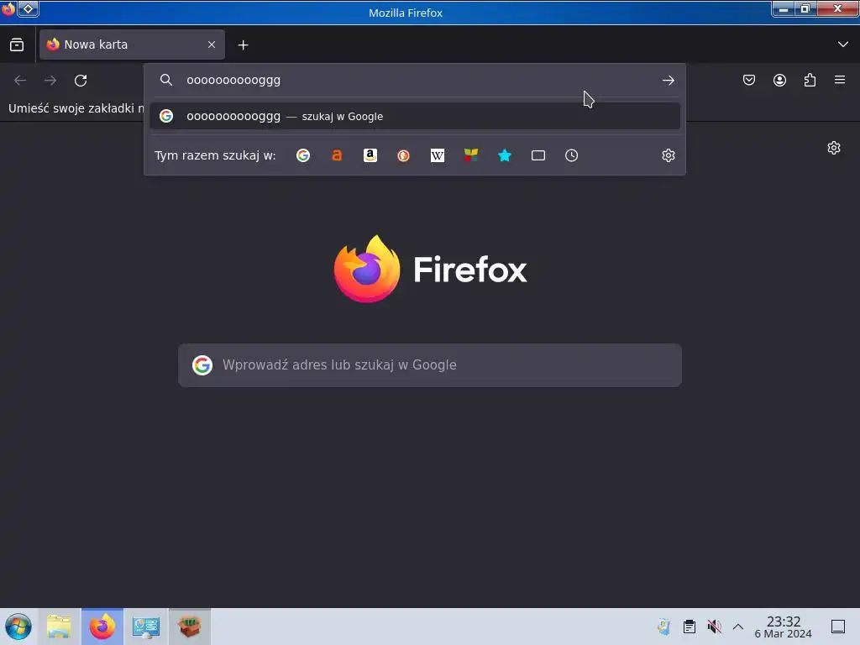Open the Firefox application hamburger menu
Viewport: 860px width, 645px height.
tap(840, 80)
